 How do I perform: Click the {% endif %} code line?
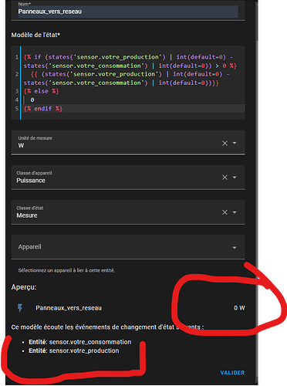point(43,108)
